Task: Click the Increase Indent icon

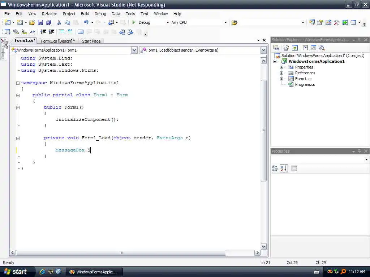Action: pos(51,32)
